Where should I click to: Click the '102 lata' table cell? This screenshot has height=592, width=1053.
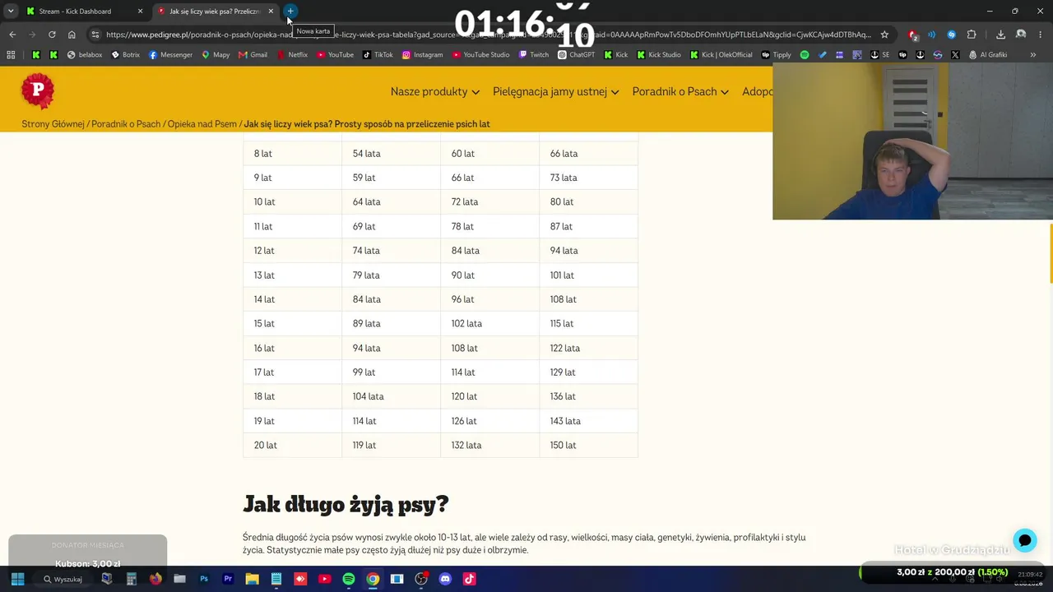[x=489, y=323]
